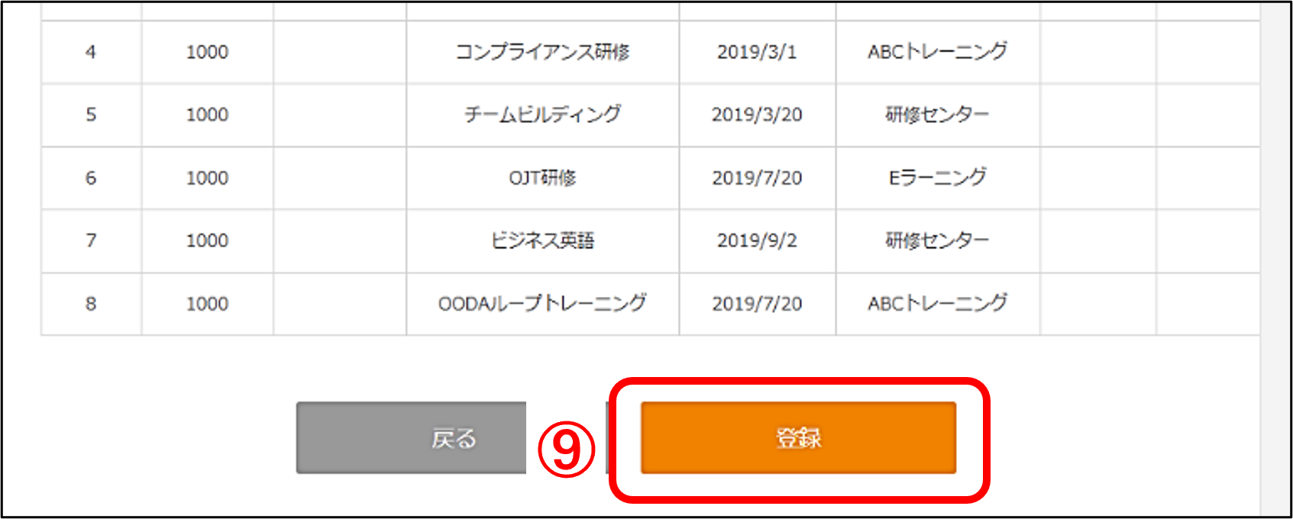Click 研修センター in the チームビルディング row

coord(937,114)
